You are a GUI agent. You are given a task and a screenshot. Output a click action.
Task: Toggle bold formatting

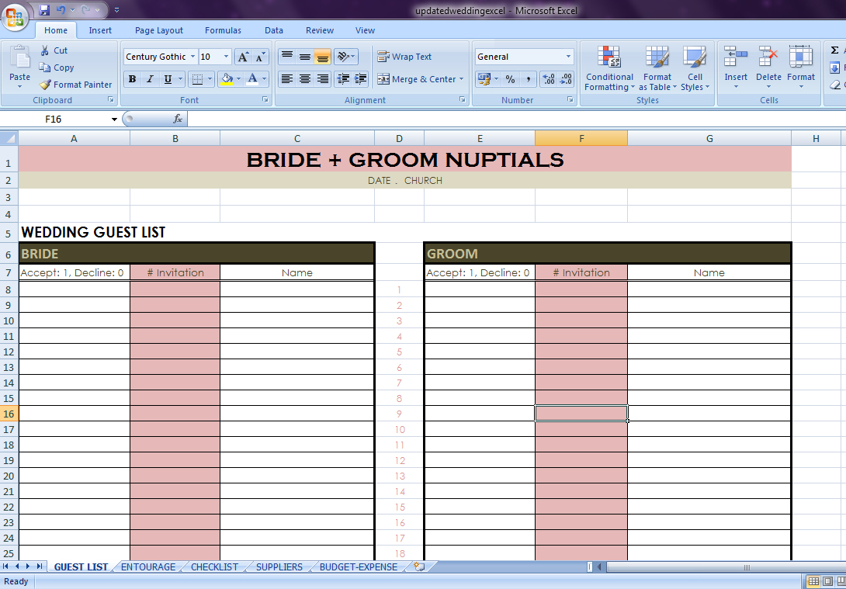132,79
